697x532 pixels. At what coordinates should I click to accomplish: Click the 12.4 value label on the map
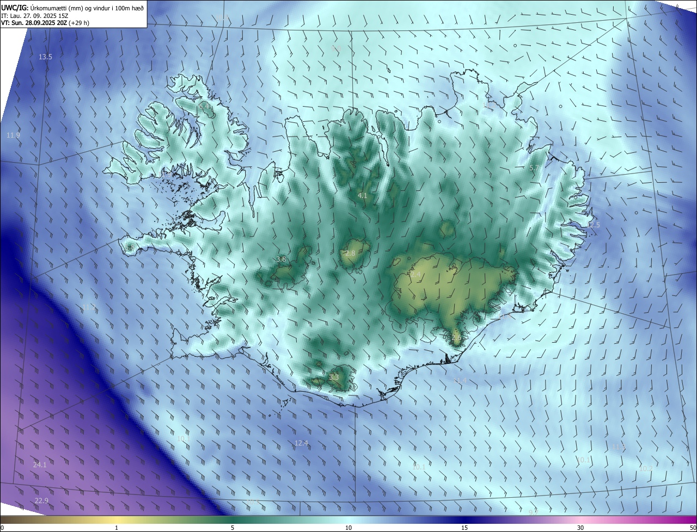[301, 443]
